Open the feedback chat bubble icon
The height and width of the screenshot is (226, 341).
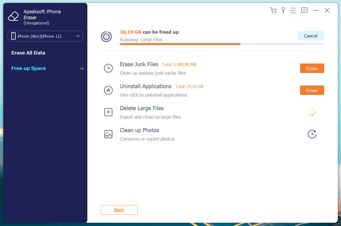(304, 11)
